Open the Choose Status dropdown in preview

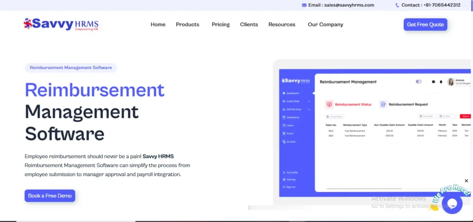334,117
